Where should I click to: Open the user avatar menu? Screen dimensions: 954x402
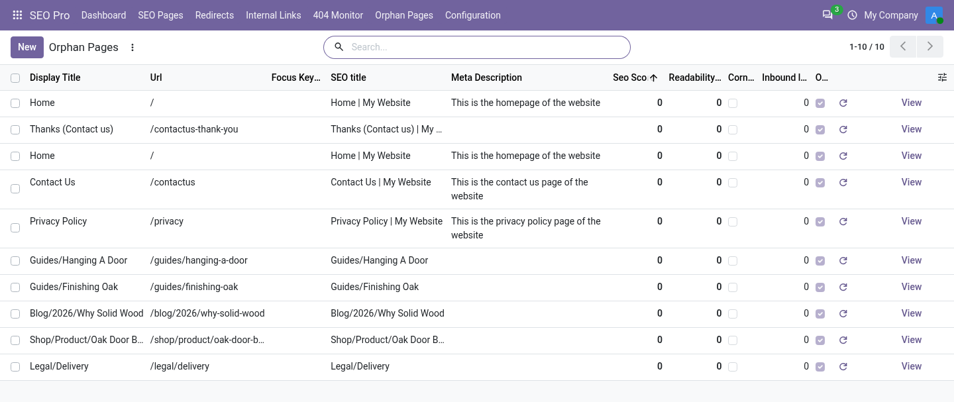[x=934, y=15]
